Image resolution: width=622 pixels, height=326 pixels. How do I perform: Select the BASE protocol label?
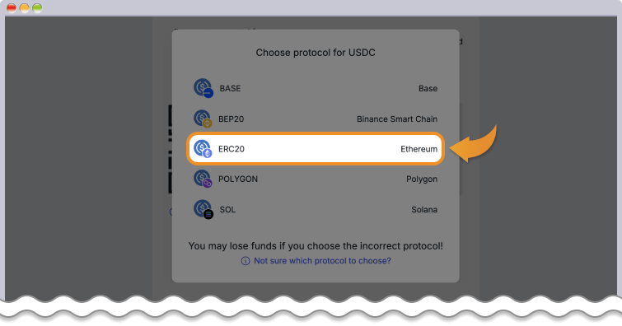pyautogui.click(x=230, y=88)
